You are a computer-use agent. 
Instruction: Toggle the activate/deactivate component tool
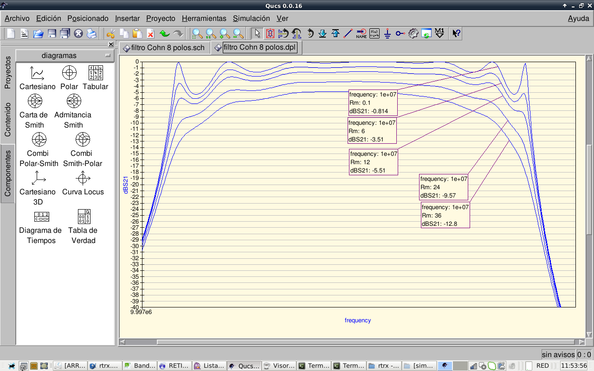[270, 33]
